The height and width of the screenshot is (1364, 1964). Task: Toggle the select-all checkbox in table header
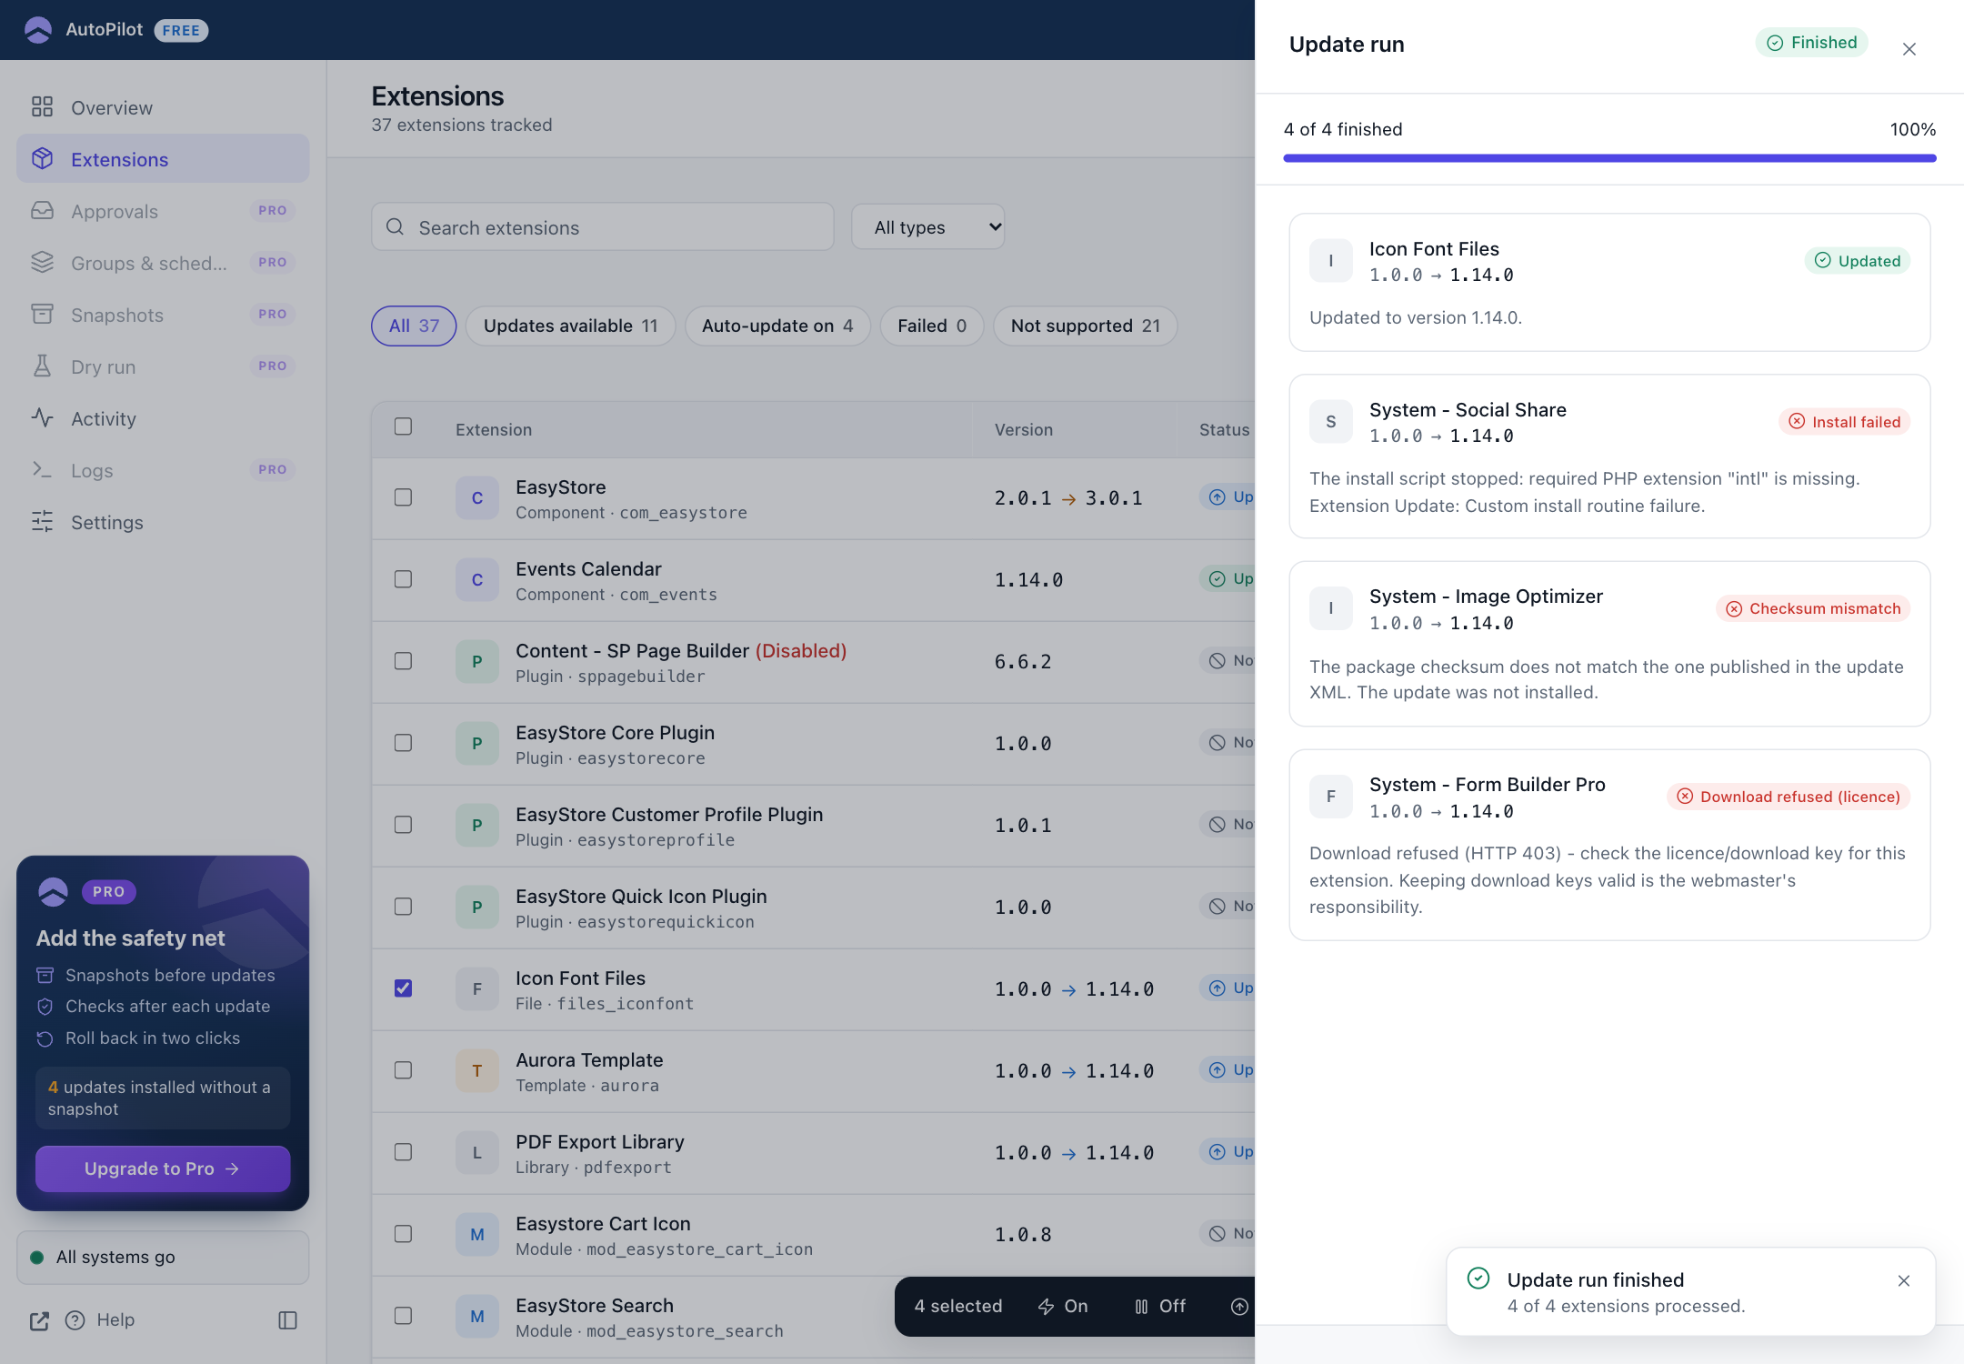click(x=403, y=426)
